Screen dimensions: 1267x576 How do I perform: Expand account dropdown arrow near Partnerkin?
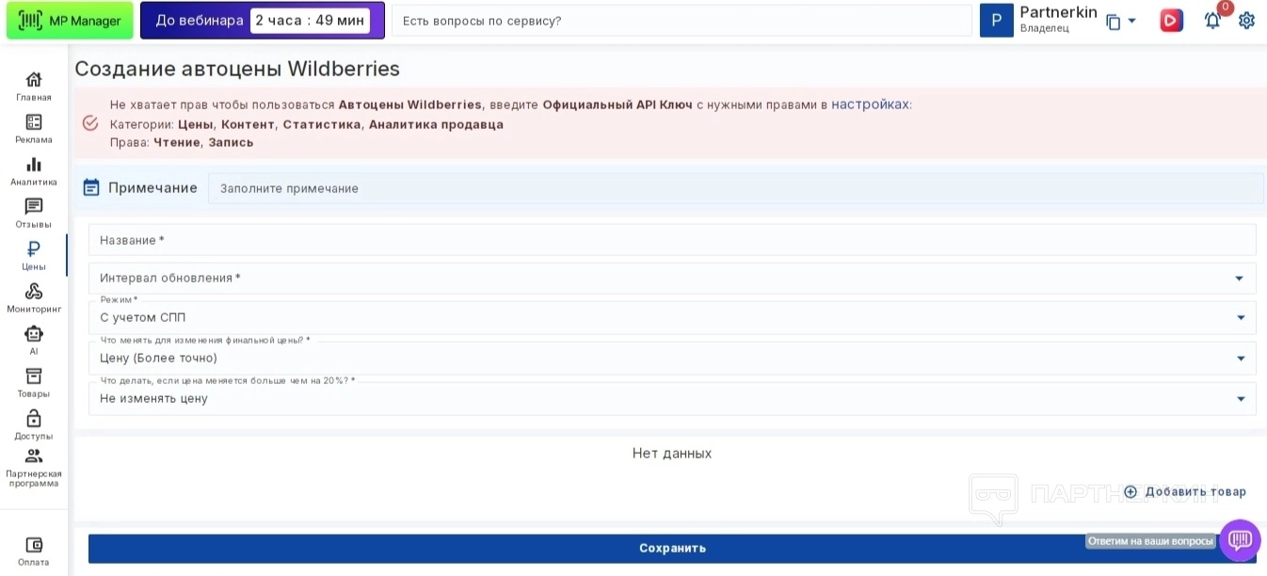click(1132, 22)
